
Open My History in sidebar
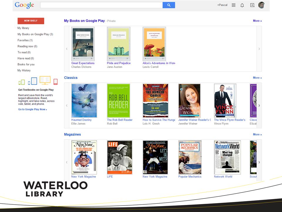(24, 70)
